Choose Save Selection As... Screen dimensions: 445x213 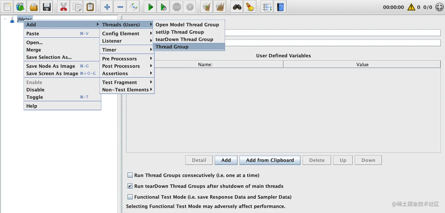coord(62,57)
